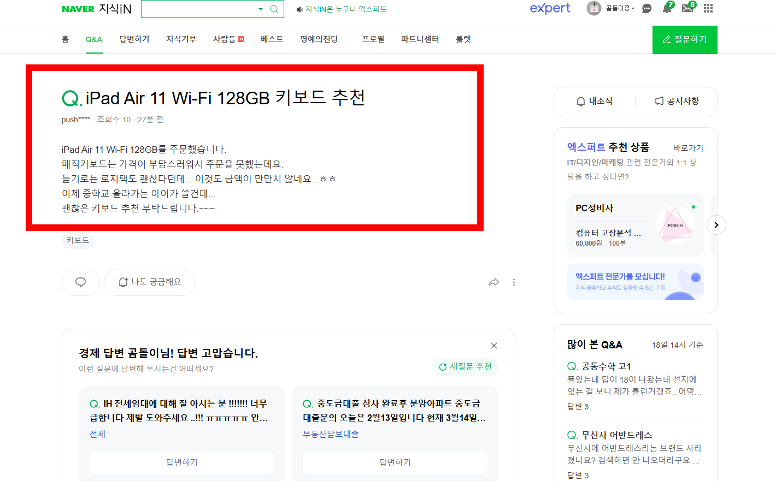Open the PC정비사 expert product card
This screenshot has height=481, width=776.
[636, 225]
